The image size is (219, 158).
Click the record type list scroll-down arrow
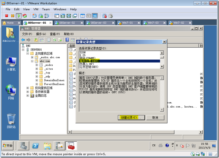pos(162,66)
